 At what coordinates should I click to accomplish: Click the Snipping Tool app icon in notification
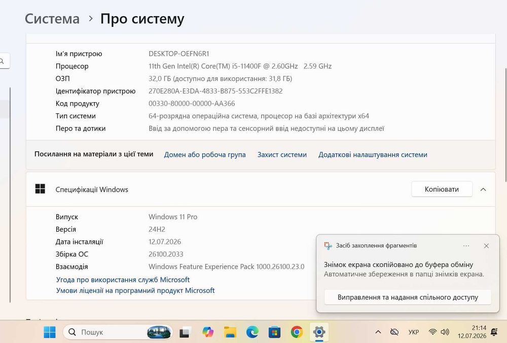point(328,246)
